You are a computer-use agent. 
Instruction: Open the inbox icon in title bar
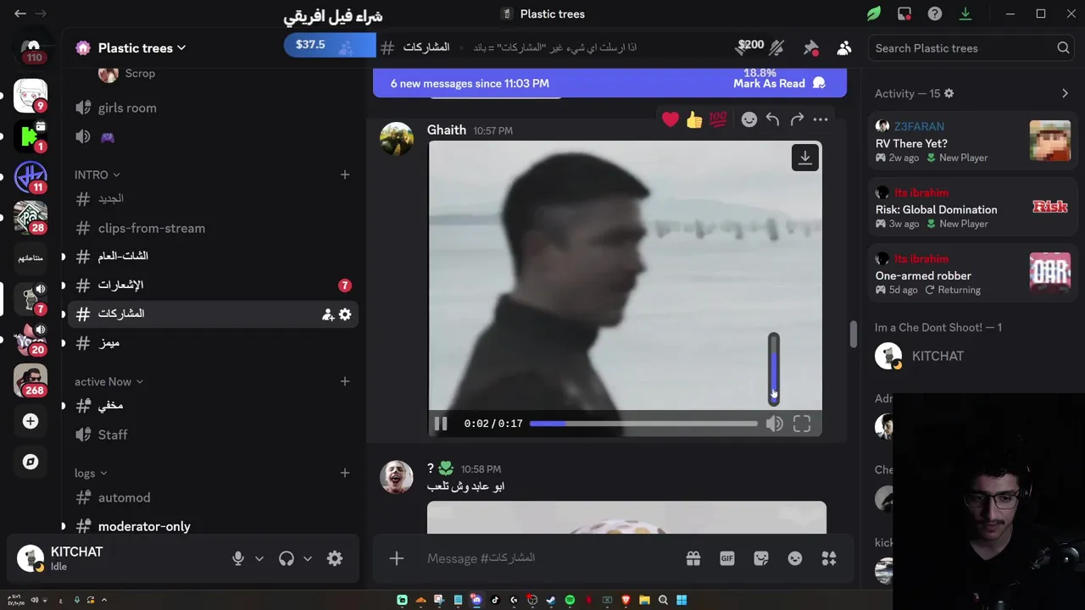coord(904,14)
